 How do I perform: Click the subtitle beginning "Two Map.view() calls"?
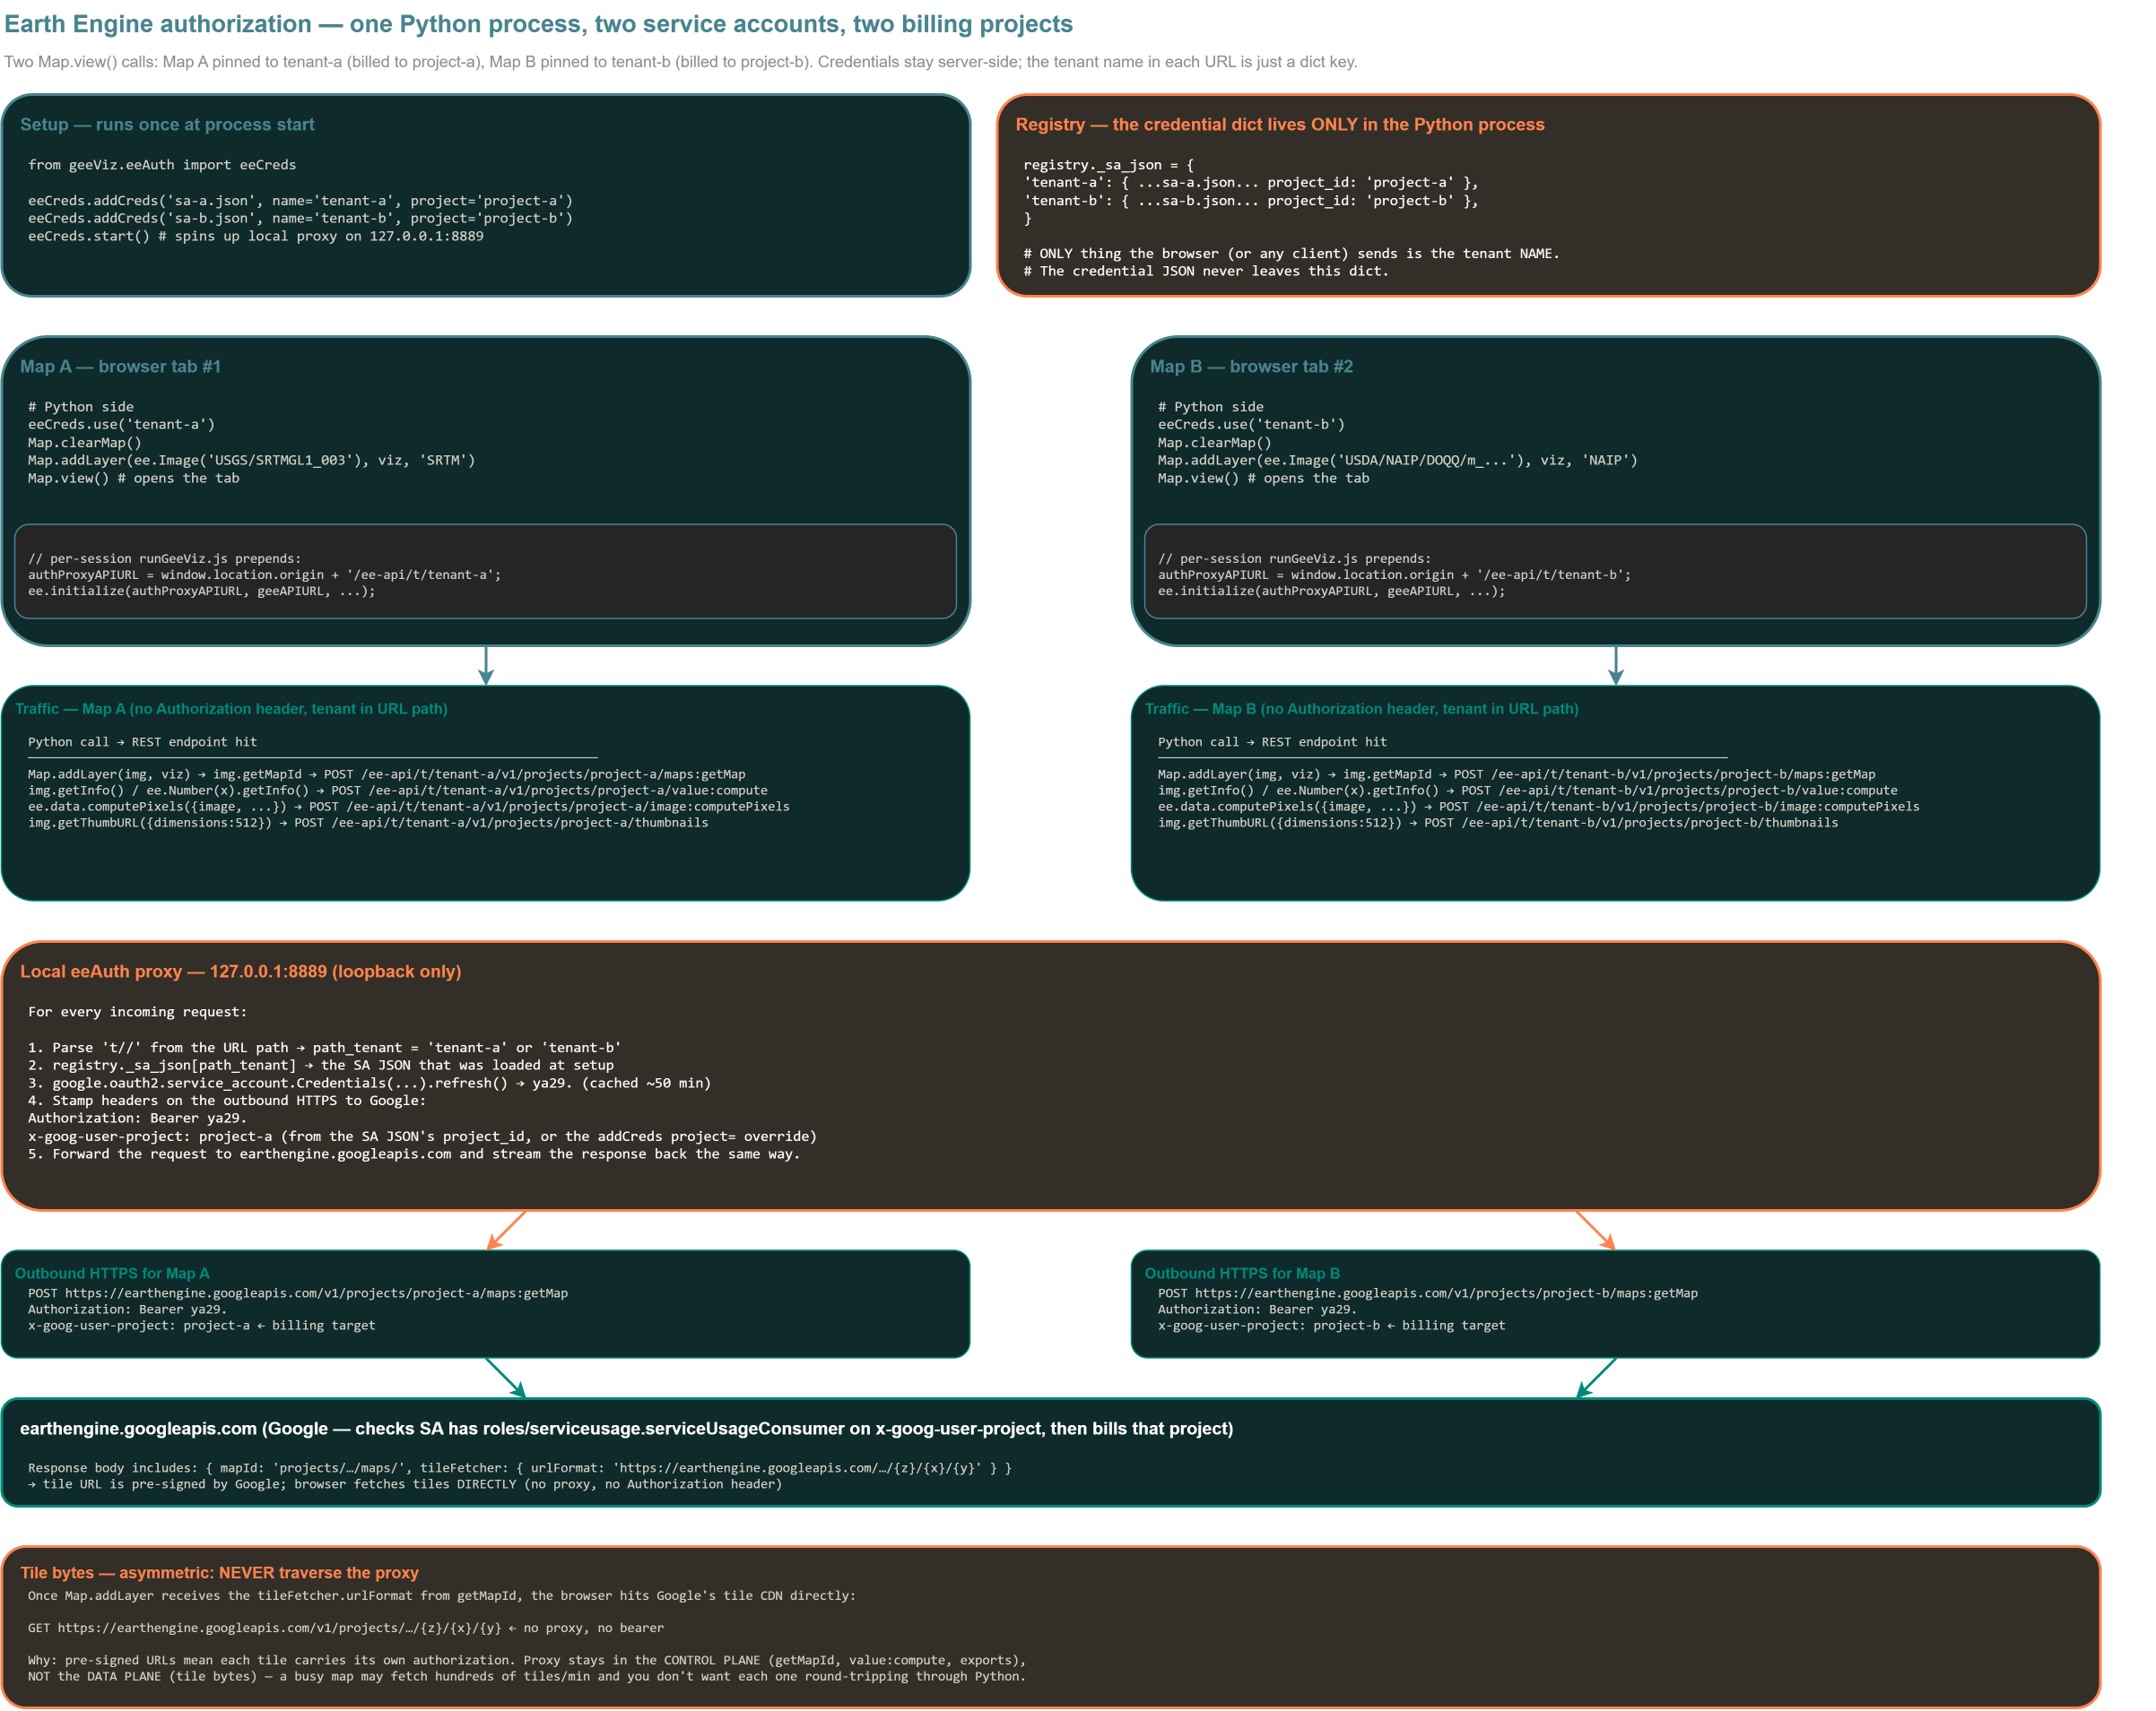(681, 62)
